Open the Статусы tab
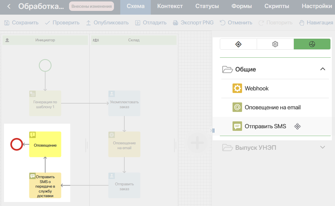The width and height of the screenshot is (335, 206). click(207, 6)
